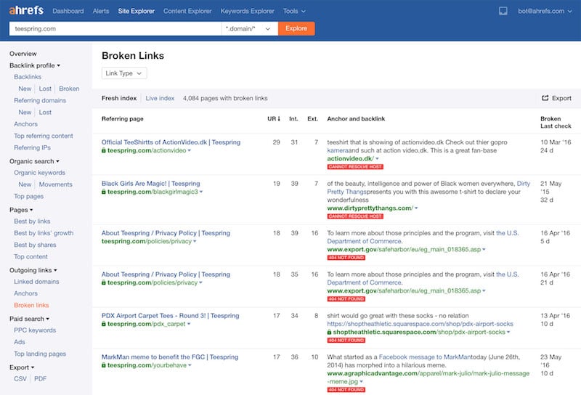Open the notifications icon in header

[x=503, y=11]
